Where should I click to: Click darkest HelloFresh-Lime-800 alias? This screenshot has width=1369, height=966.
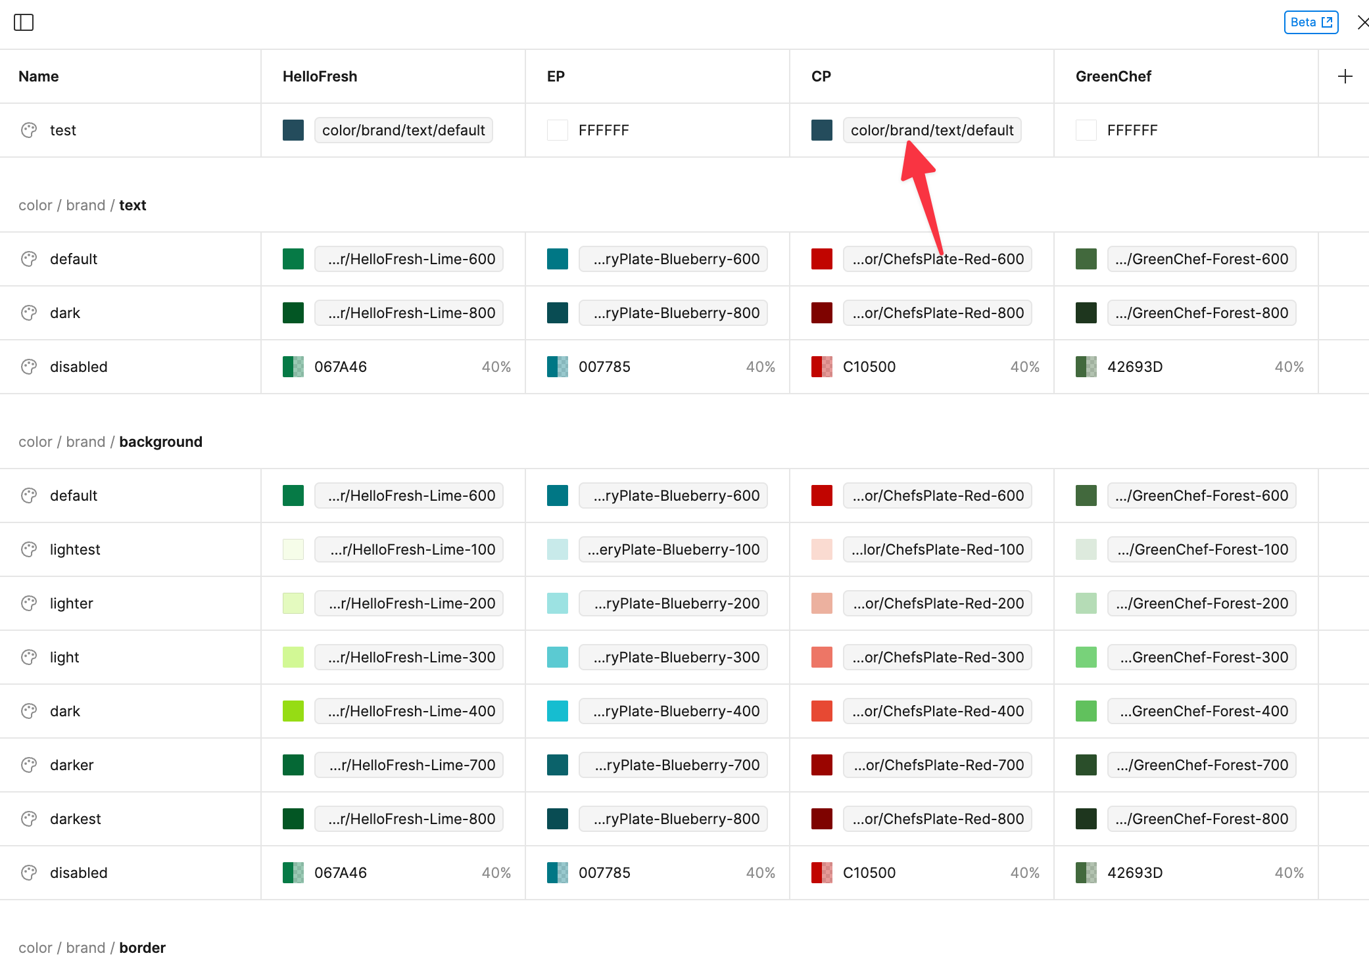pyautogui.click(x=409, y=819)
